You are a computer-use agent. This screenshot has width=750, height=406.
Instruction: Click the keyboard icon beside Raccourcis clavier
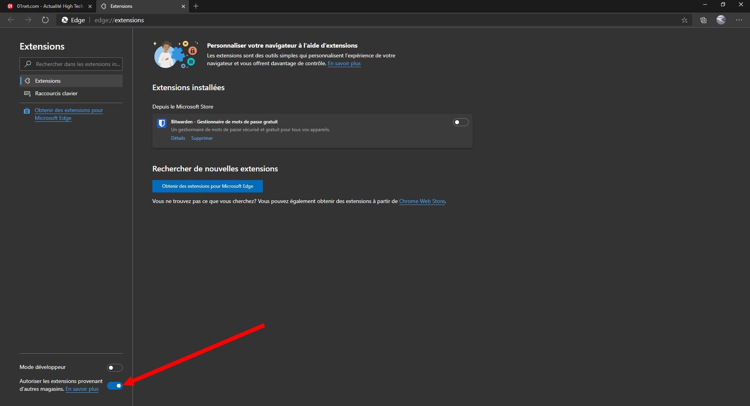point(27,94)
